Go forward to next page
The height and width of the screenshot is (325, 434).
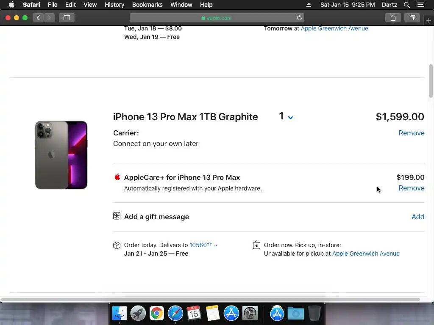tap(49, 18)
